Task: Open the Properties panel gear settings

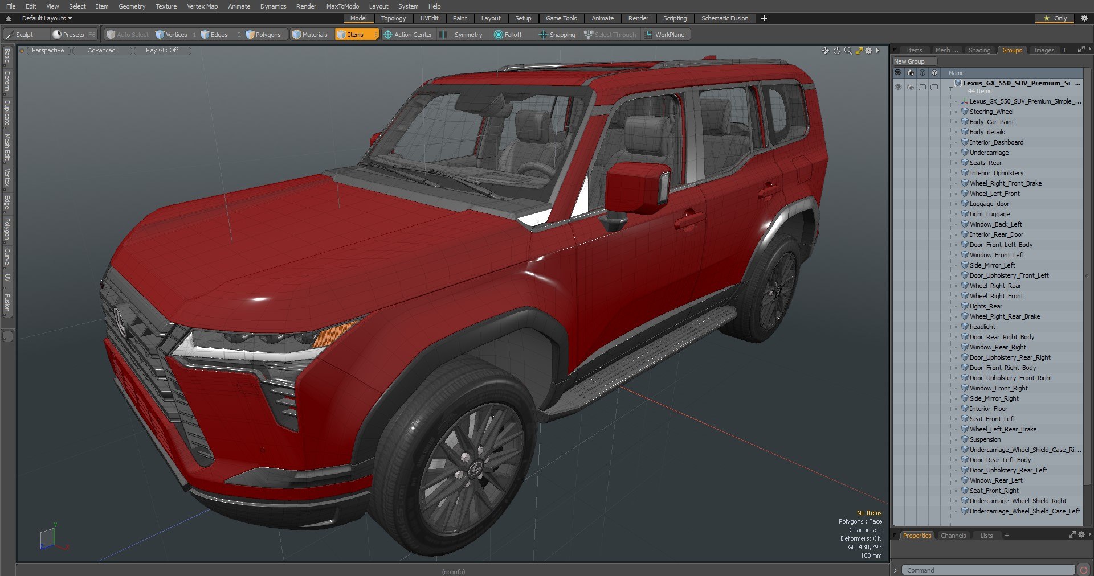Action: pos(1081,535)
